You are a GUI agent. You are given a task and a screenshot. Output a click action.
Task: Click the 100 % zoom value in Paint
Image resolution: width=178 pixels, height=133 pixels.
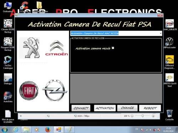pos(127,116)
